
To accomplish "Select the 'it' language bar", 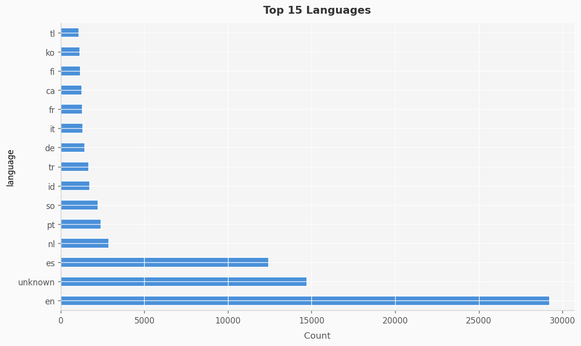I will [x=72, y=129].
